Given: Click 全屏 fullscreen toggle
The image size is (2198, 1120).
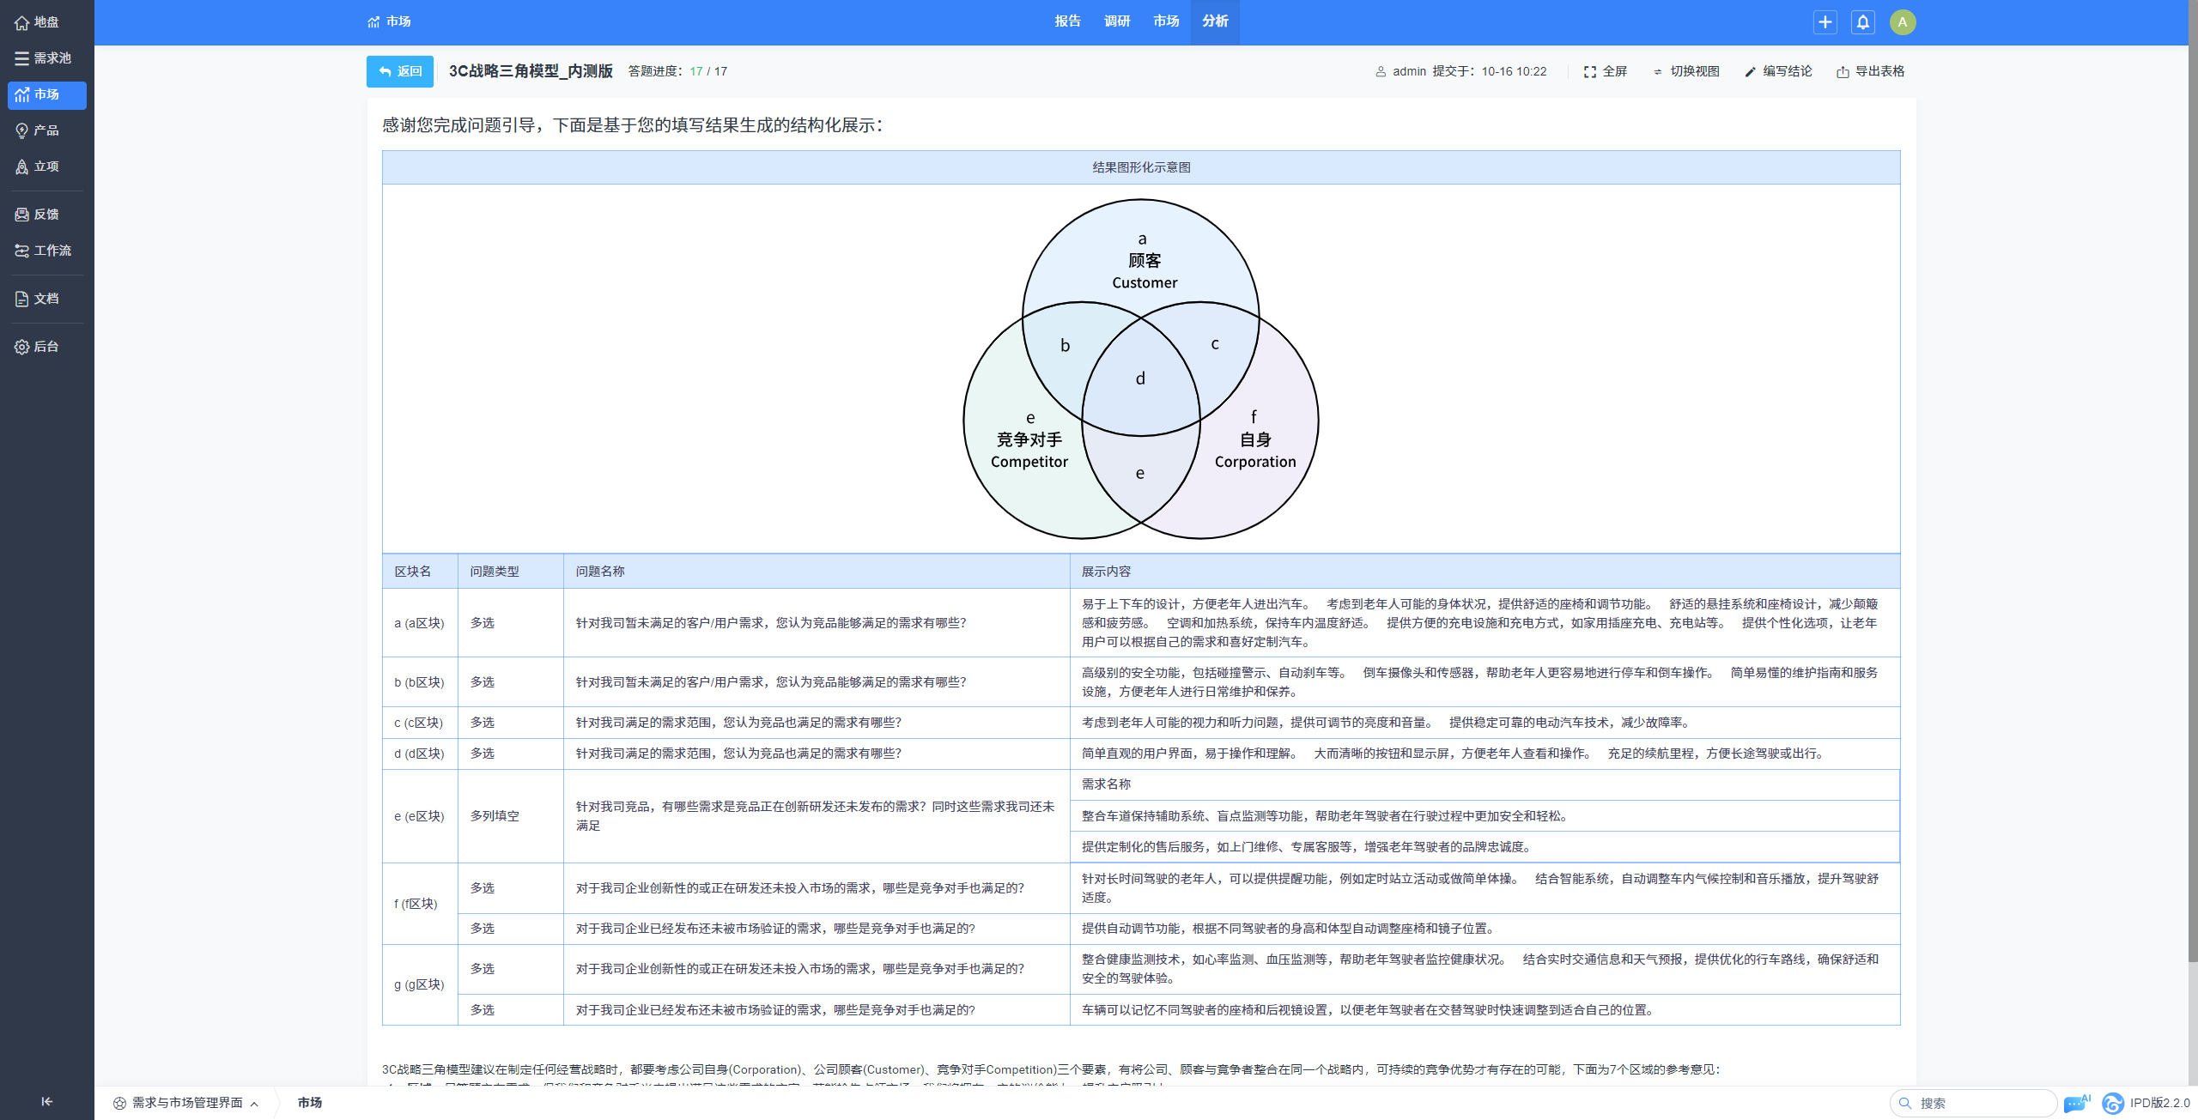Looking at the screenshot, I should (x=1606, y=71).
